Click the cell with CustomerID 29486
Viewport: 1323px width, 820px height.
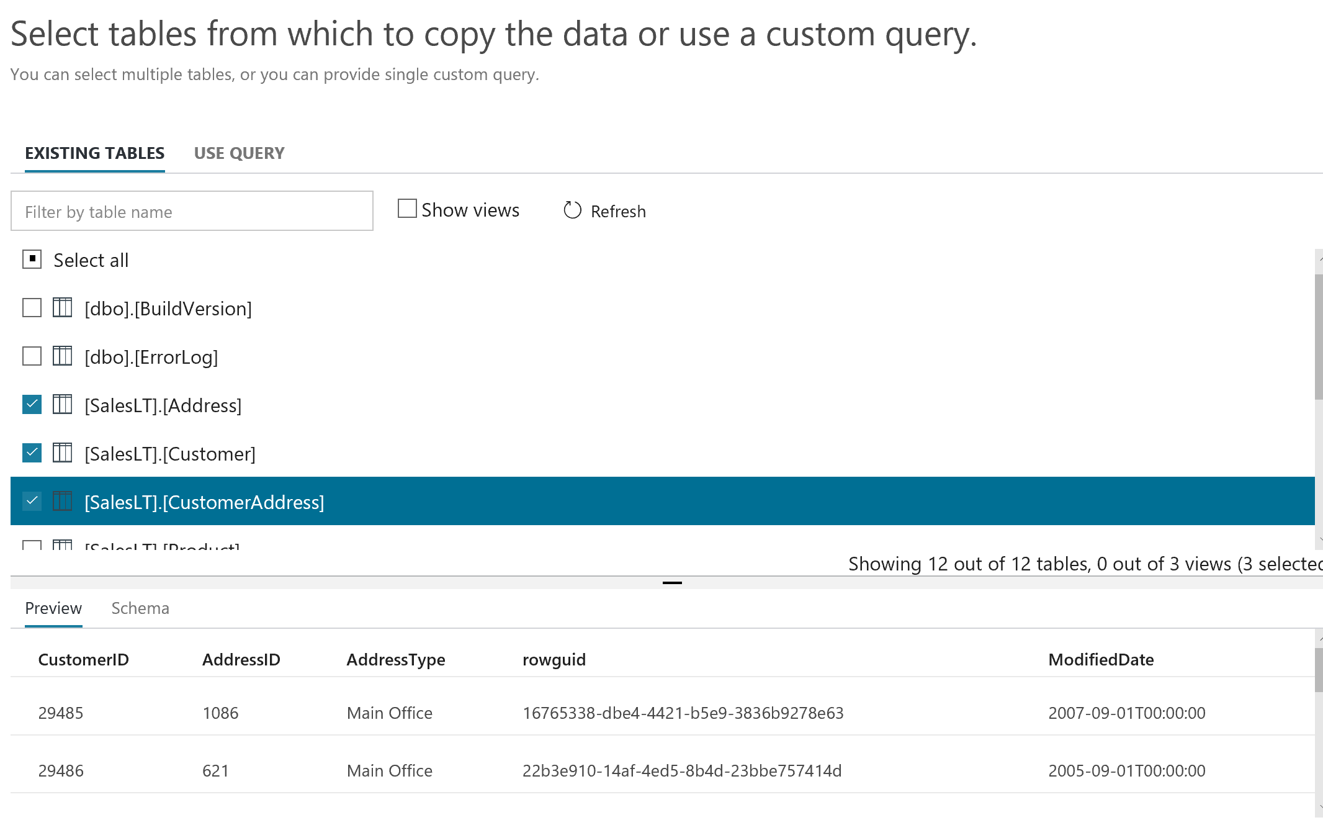coord(61,770)
